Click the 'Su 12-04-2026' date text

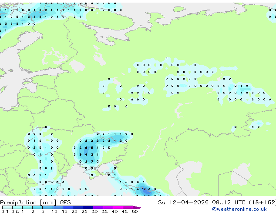coord(183,203)
